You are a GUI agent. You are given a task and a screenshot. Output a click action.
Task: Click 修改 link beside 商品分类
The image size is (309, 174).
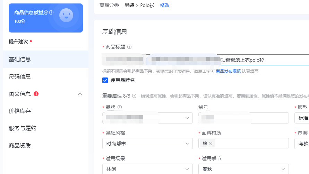[165, 5]
